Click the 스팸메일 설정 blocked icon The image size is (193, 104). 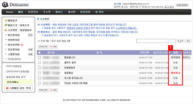tap(7, 88)
